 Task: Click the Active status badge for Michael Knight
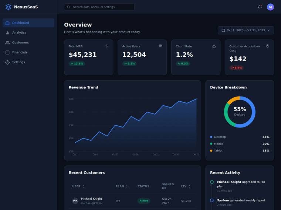pyautogui.click(x=144, y=201)
